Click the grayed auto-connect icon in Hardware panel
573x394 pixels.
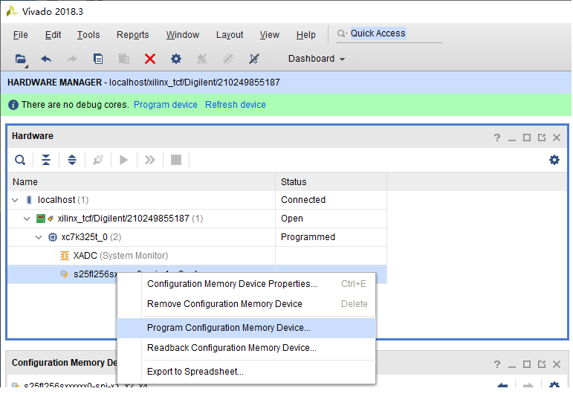pyautogui.click(x=98, y=160)
